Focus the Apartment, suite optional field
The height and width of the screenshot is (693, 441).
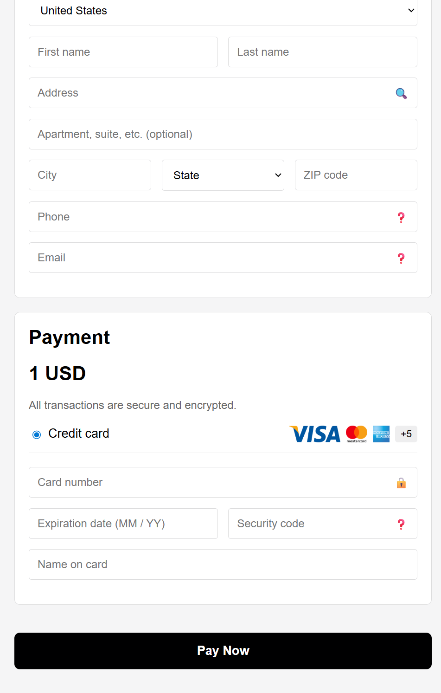point(223,134)
